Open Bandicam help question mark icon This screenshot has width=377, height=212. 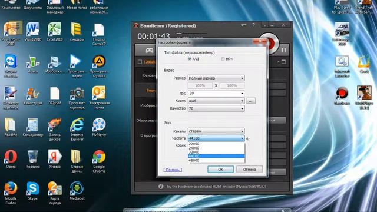click(254, 25)
